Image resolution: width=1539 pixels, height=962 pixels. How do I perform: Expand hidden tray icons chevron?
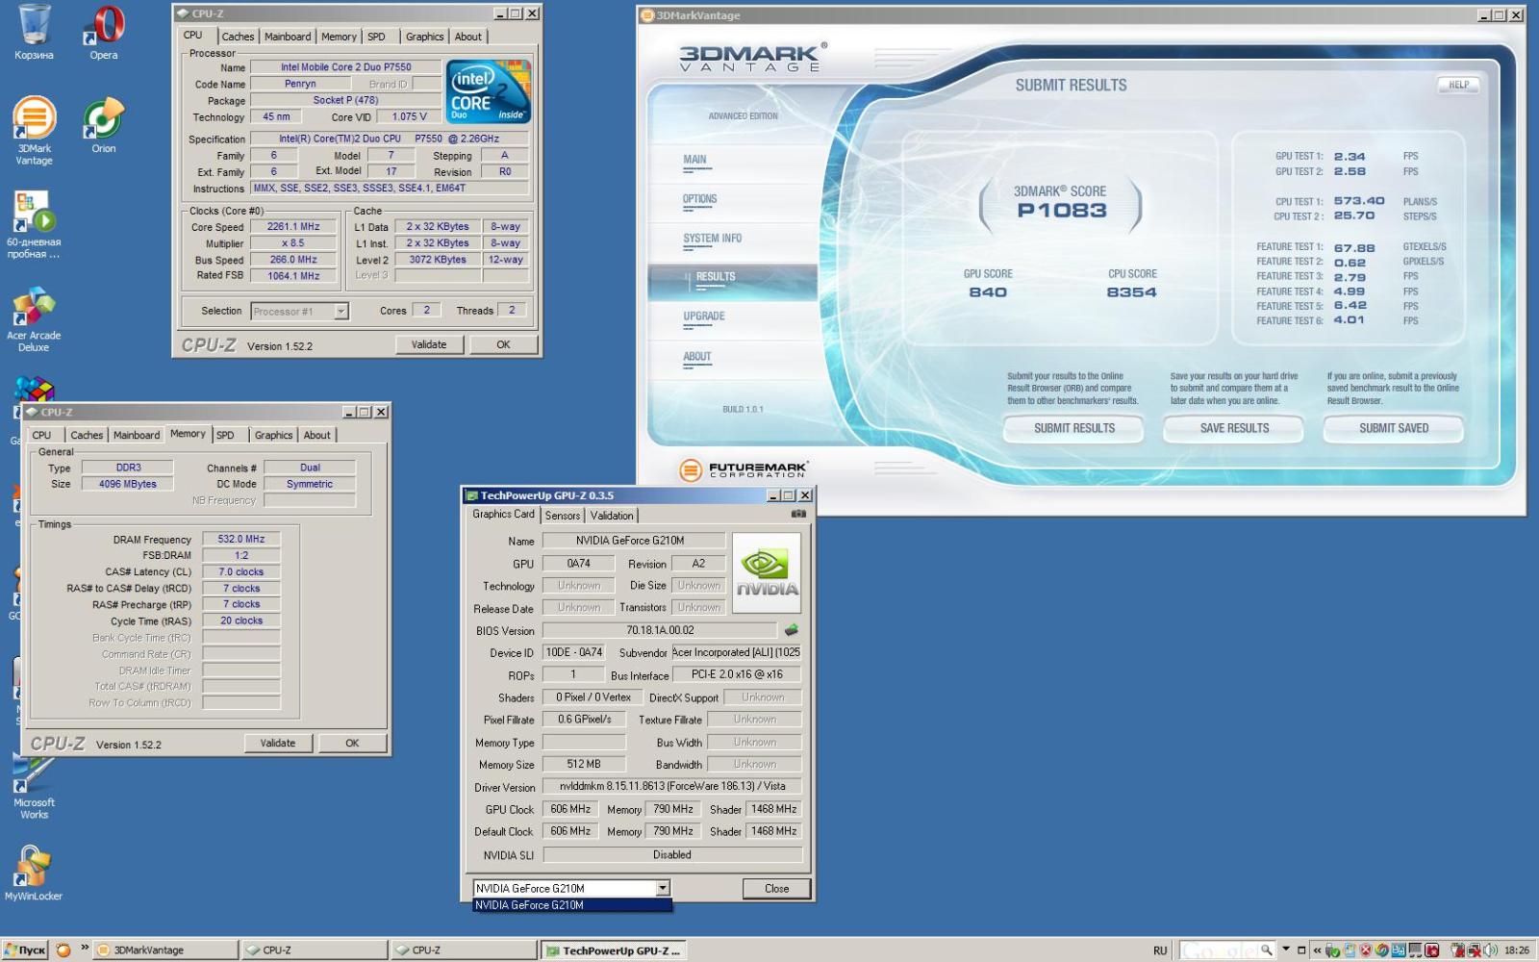tap(1317, 950)
